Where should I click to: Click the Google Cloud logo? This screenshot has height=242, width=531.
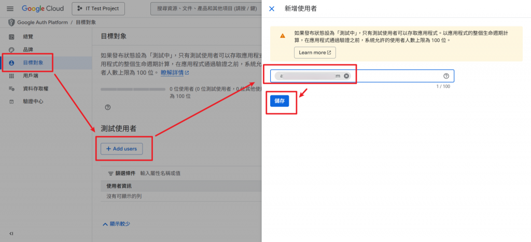click(x=43, y=9)
